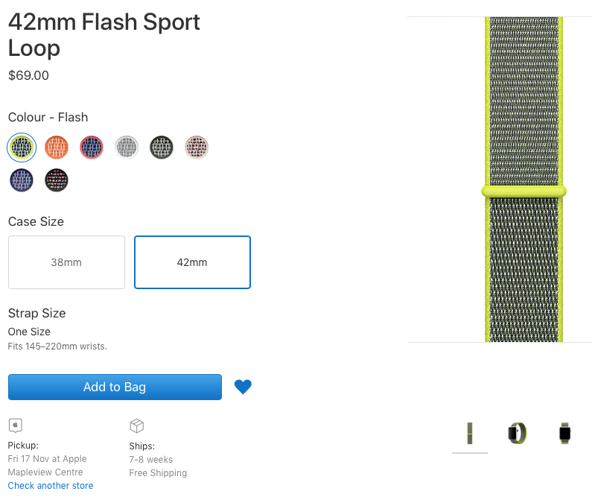Select the midnight blue colour swatch
Screen dimensions: 592x500
22,180
